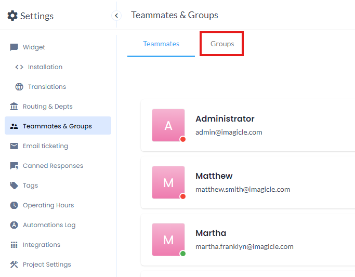Click the Settings gear icon
The width and height of the screenshot is (355, 277).
(x=12, y=16)
